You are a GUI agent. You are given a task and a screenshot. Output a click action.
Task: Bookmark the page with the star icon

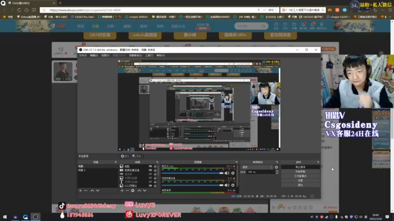[x=44, y=10]
